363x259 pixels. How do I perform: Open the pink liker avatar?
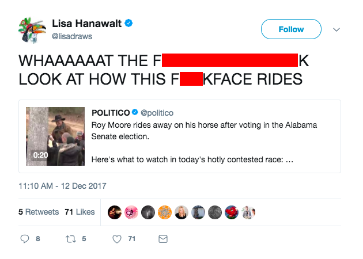click(x=131, y=212)
